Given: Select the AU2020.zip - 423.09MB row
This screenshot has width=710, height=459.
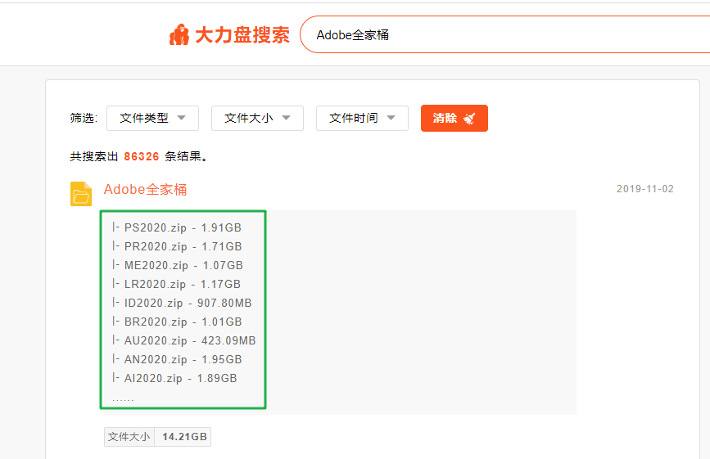Looking at the screenshot, I should coord(183,340).
